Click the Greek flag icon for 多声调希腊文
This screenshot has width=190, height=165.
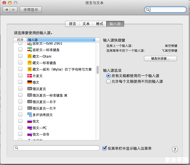coord(30,115)
